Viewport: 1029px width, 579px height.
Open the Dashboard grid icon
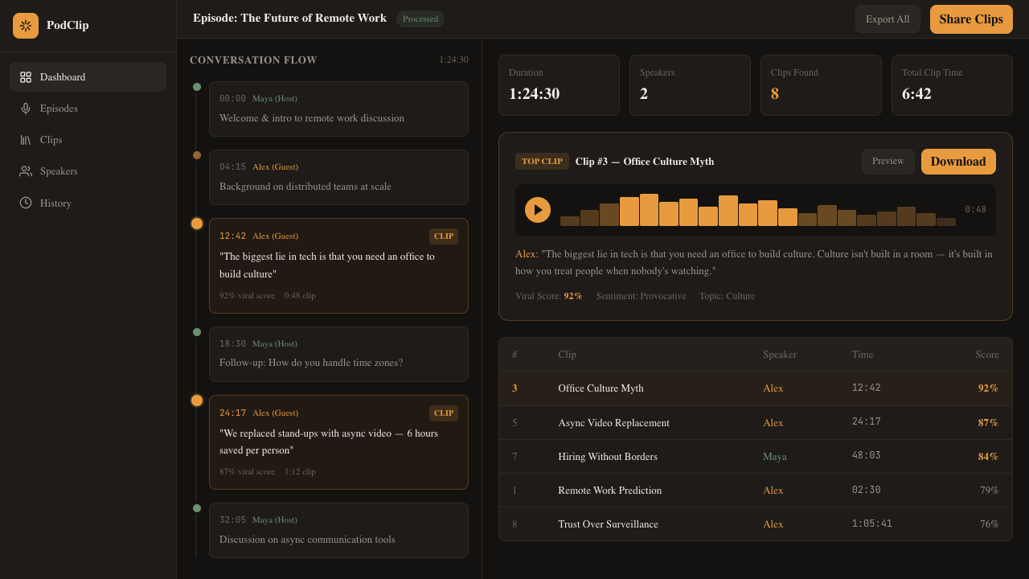(x=26, y=77)
